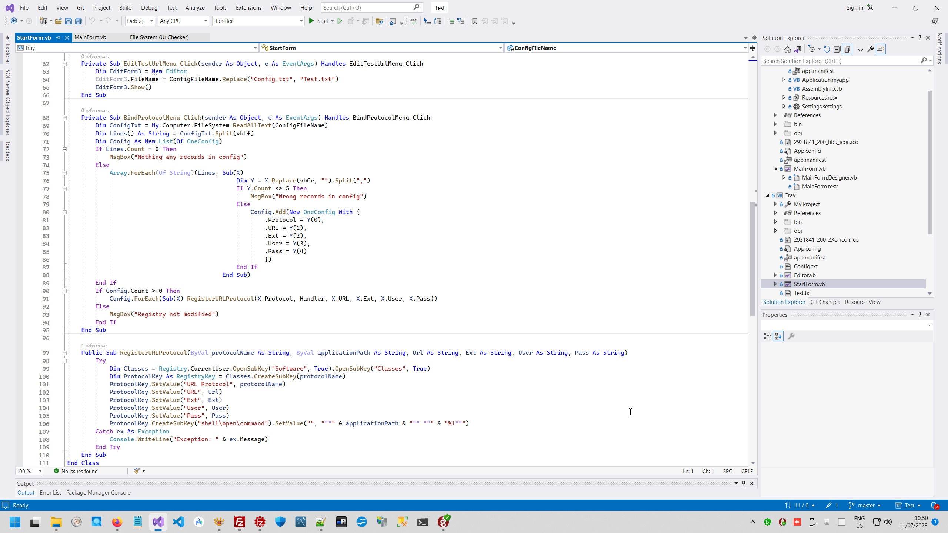Open the Build menu

[125, 7]
